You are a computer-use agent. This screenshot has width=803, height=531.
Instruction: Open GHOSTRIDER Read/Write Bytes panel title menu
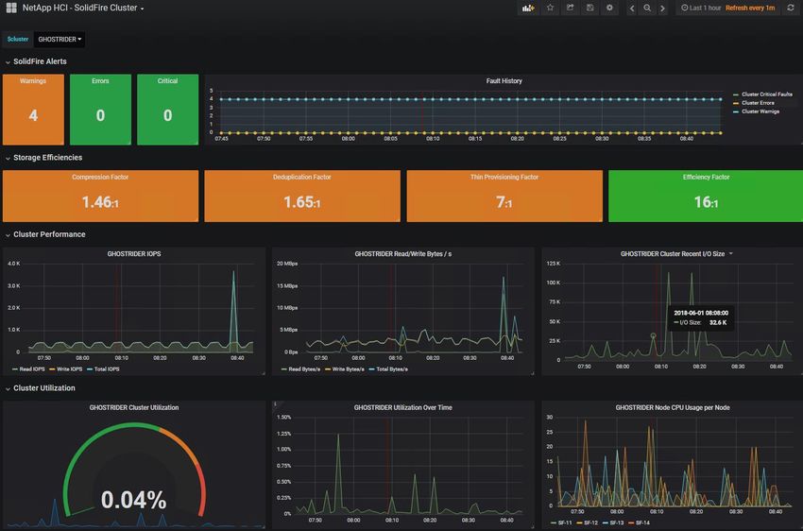pyautogui.click(x=403, y=254)
